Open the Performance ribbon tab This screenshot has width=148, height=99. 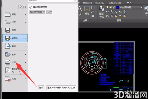coord(114,3)
